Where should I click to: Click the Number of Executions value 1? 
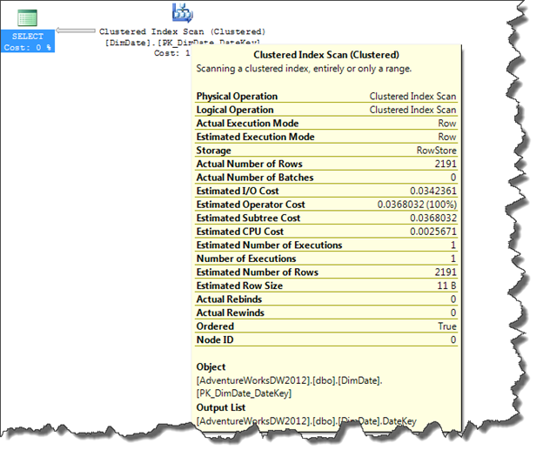(x=453, y=259)
